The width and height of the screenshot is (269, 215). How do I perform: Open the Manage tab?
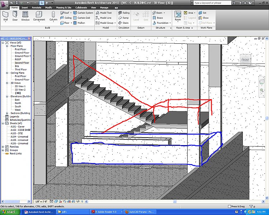point(104,8)
